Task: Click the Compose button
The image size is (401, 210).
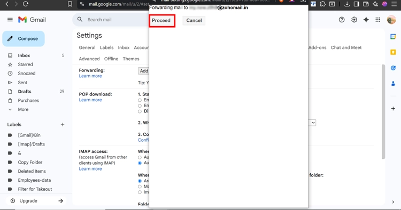Action: point(24,39)
